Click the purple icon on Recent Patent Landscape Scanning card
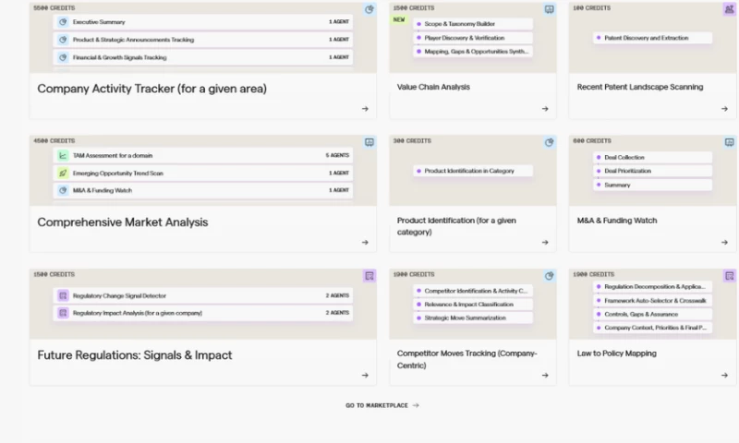The image size is (739, 443). click(729, 9)
